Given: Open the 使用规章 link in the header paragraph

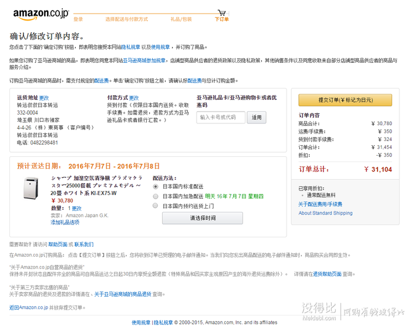Looking at the screenshot, I should (x=160, y=47).
